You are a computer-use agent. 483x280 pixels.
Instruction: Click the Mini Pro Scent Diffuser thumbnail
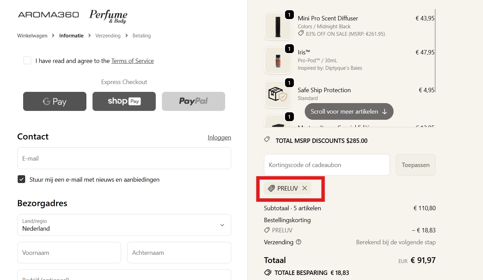[x=278, y=27]
